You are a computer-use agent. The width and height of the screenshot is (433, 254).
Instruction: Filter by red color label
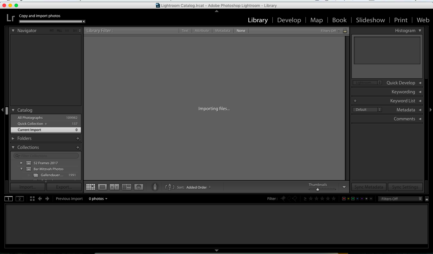coord(344,199)
